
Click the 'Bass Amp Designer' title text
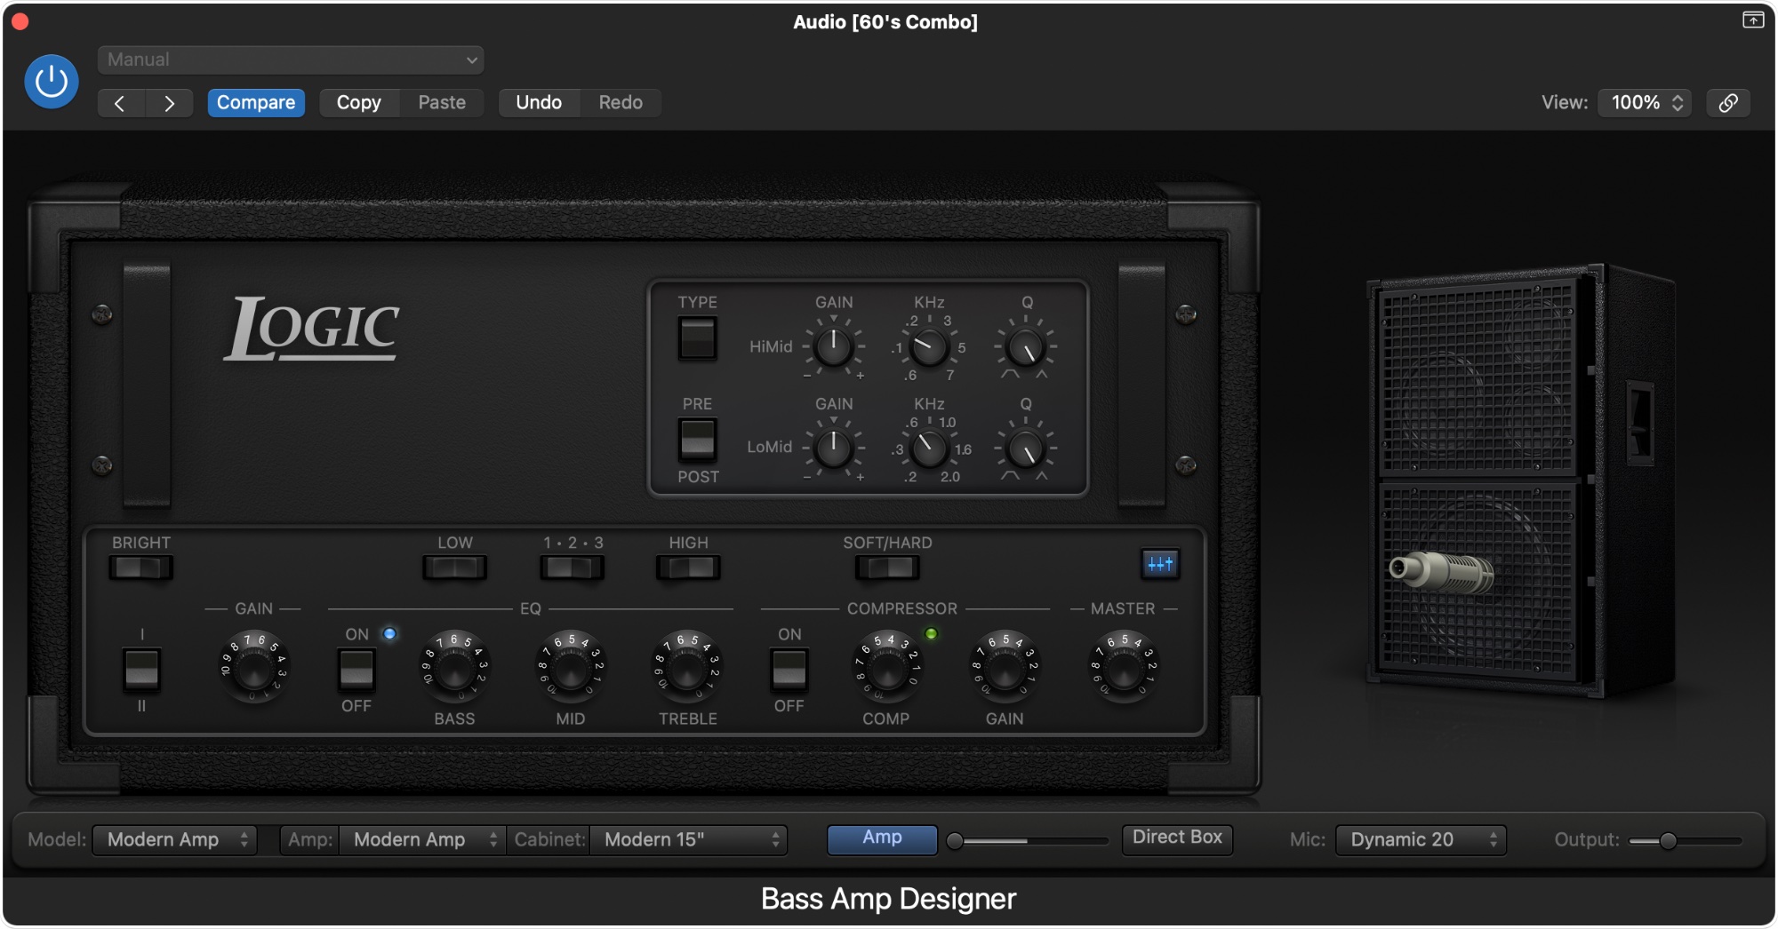point(888,899)
